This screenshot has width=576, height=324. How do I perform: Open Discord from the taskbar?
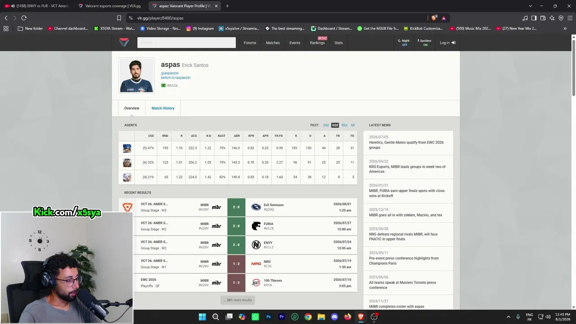click(334, 317)
